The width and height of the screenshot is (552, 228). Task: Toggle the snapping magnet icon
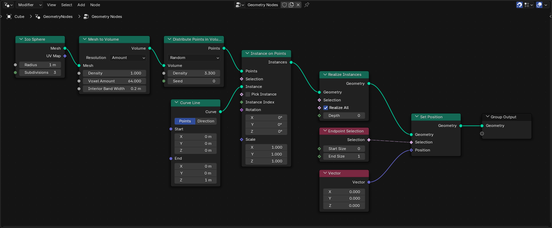[519, 5]
